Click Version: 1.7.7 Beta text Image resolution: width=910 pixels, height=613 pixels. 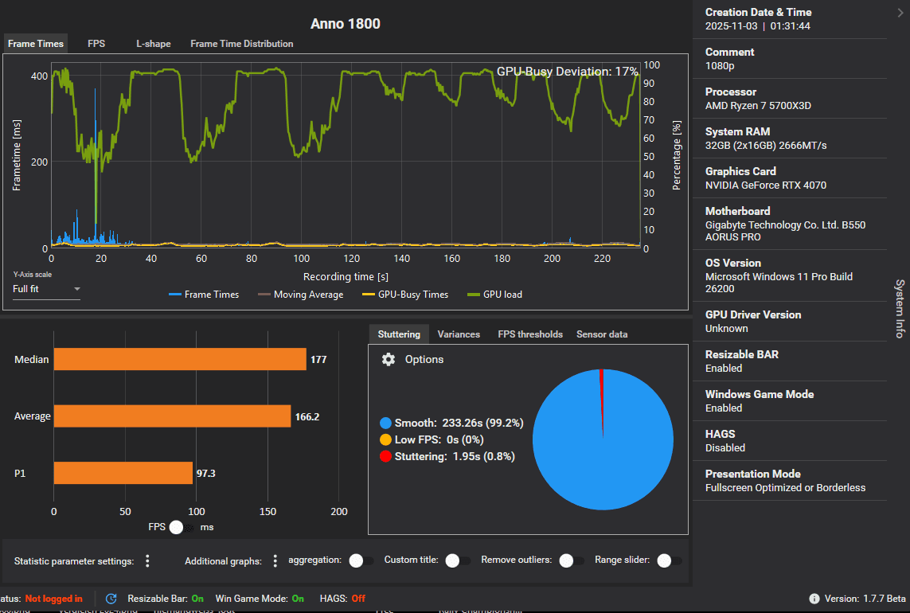click(865, 599)
